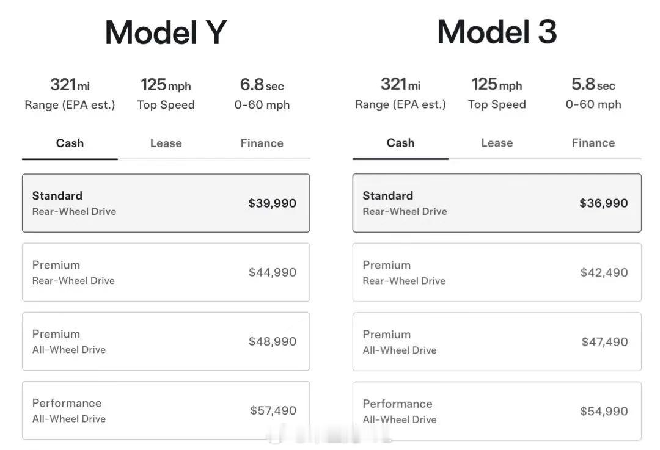Select Model 3 Performance All-Wheel Drive $54,990
Viewport: 660px width, 450px height.
point(497,411)
